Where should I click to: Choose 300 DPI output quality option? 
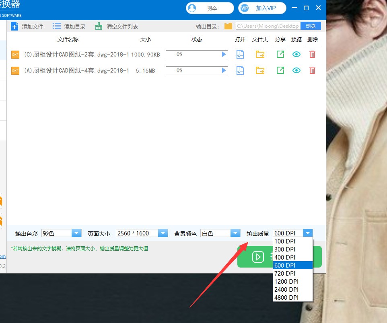pyautogui.click(x=285, y=249)
